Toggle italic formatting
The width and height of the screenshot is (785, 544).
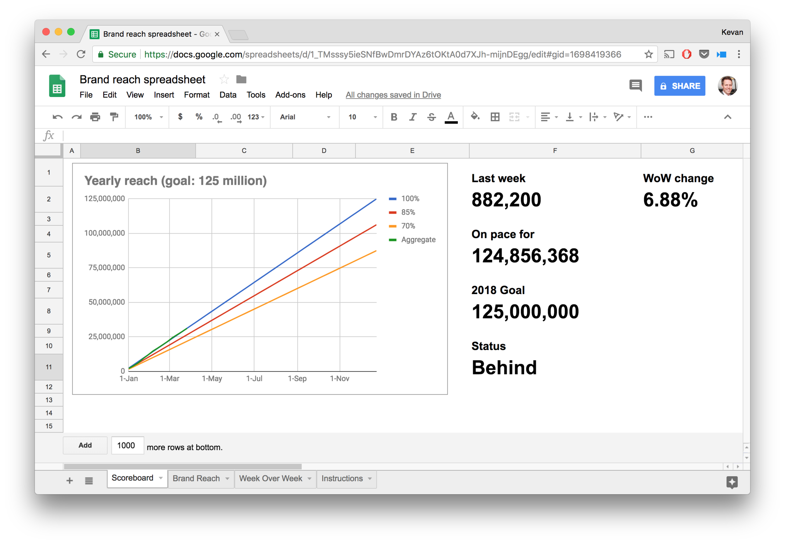coord(413,117)
